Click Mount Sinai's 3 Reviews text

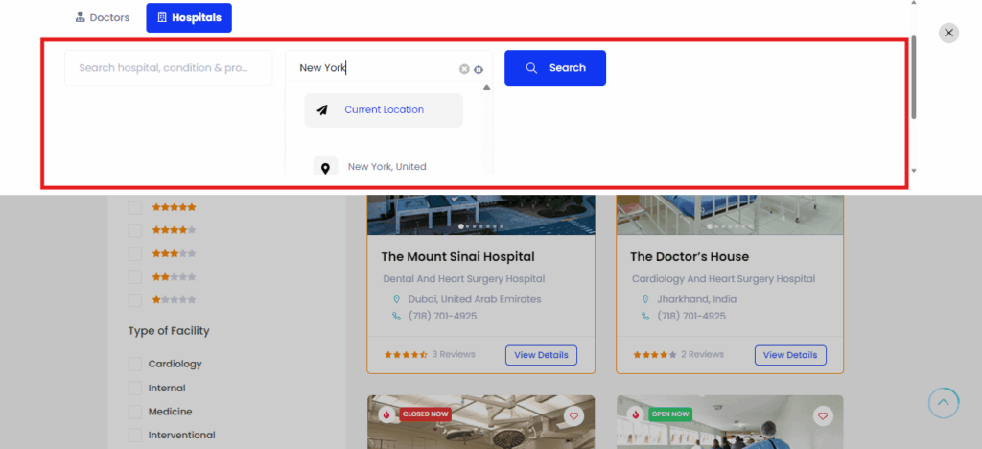pos(454,354)
